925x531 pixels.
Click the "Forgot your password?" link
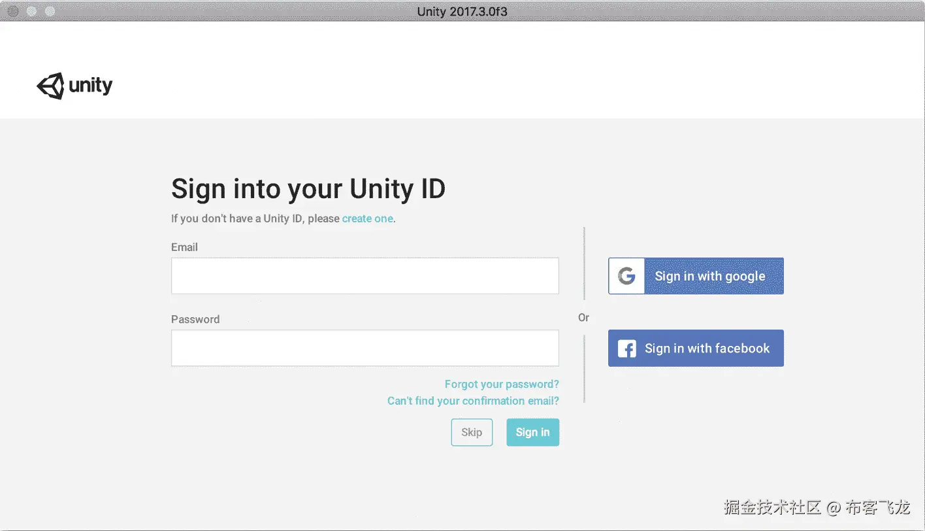tap(502, 384)
